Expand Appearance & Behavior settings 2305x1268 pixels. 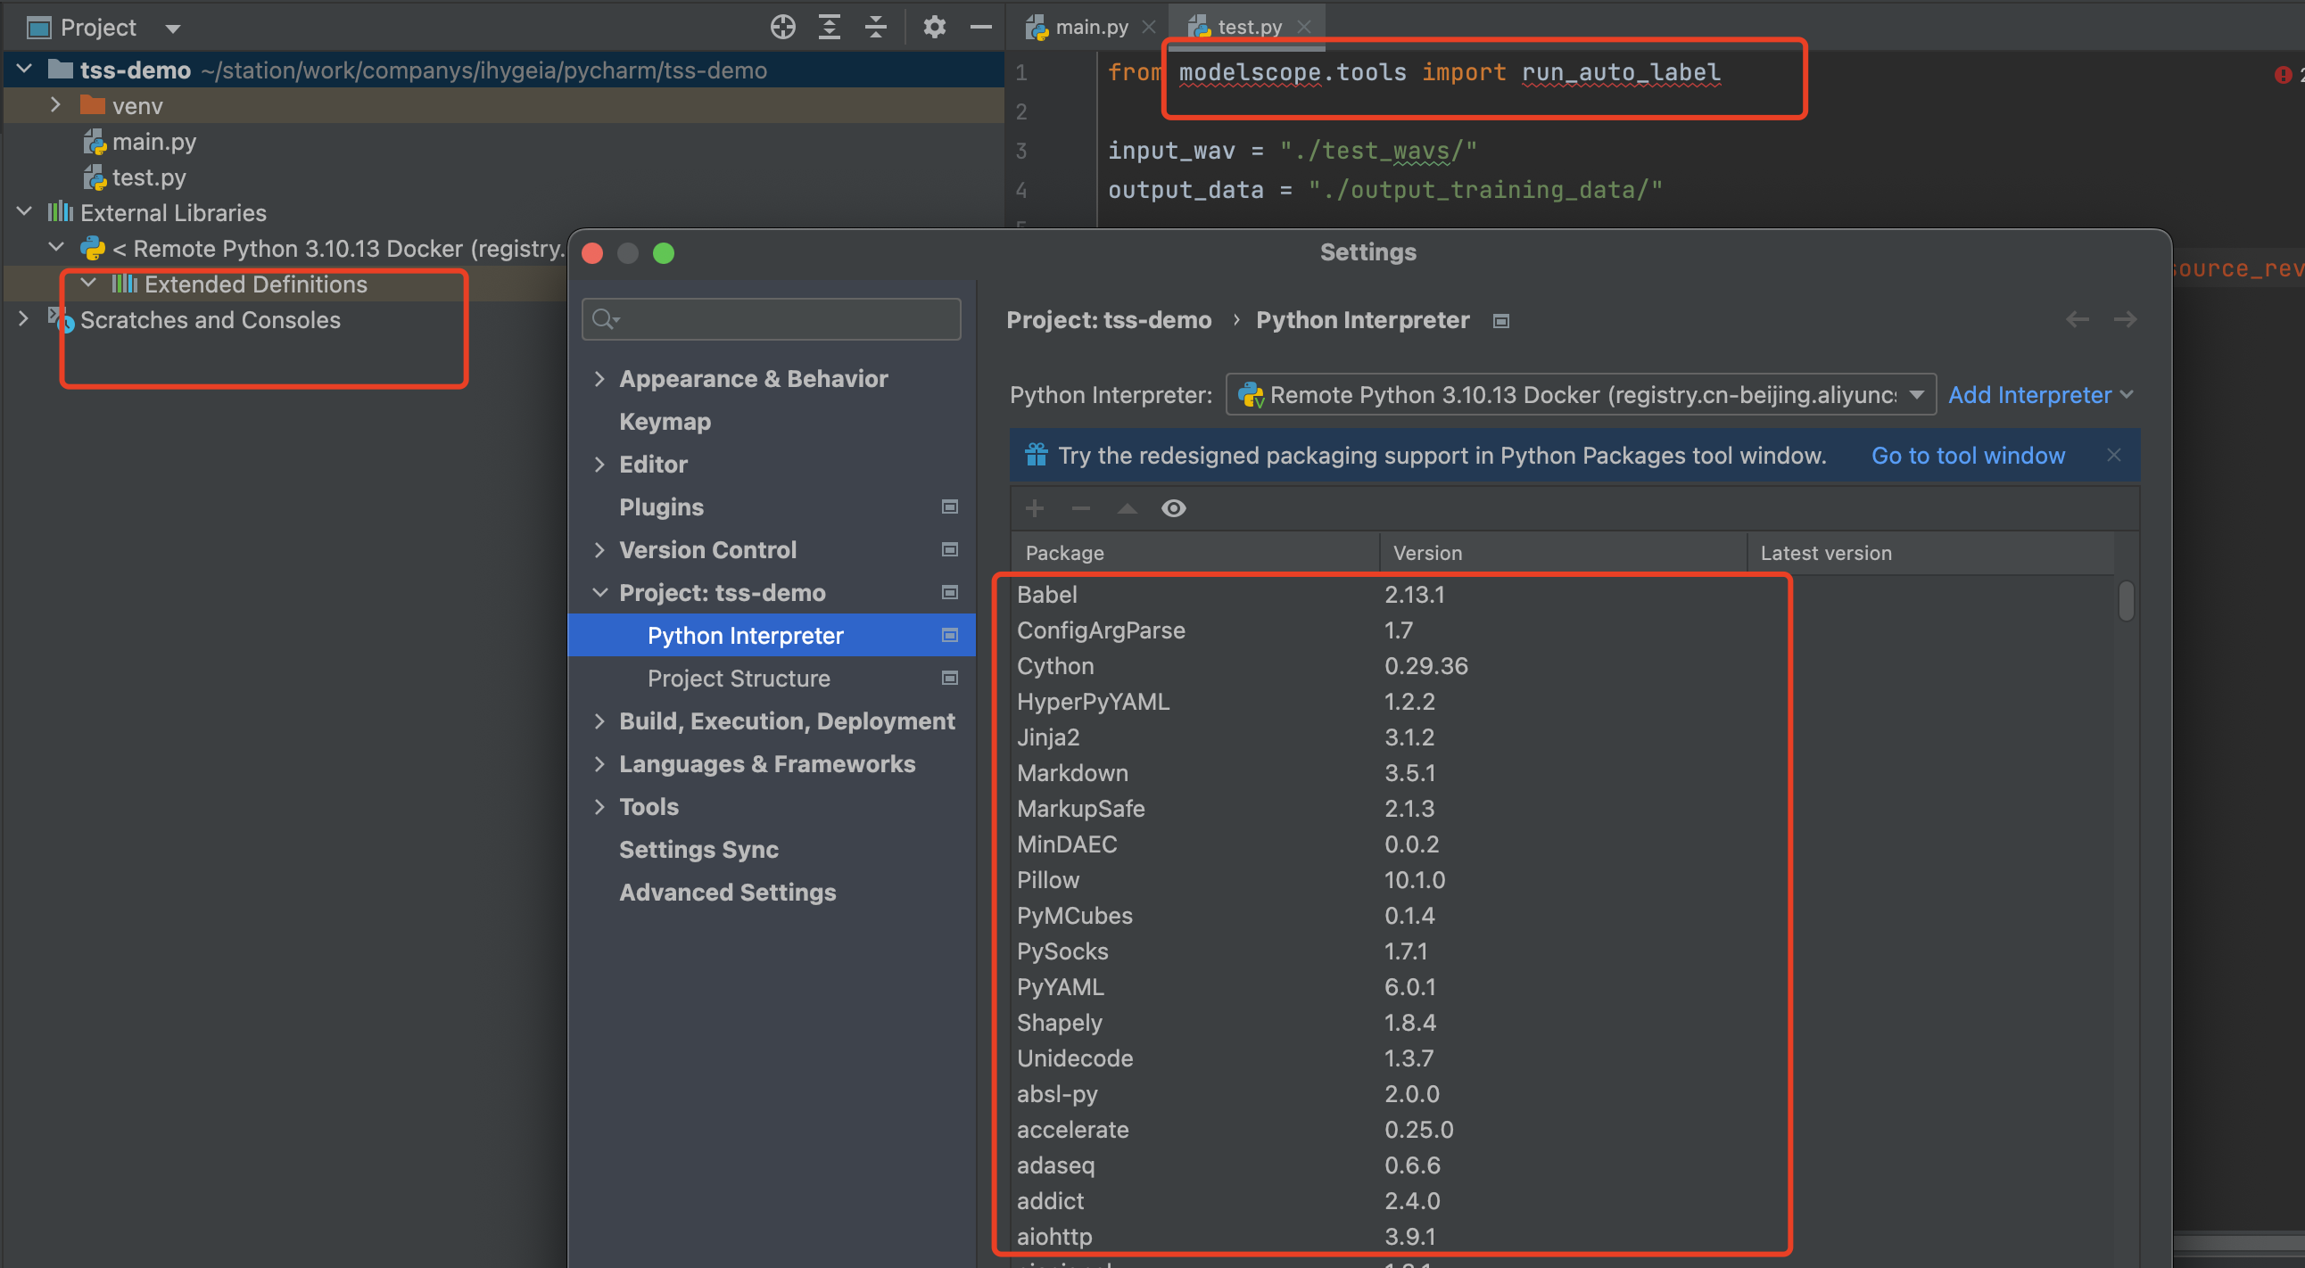tap(599, 378)
